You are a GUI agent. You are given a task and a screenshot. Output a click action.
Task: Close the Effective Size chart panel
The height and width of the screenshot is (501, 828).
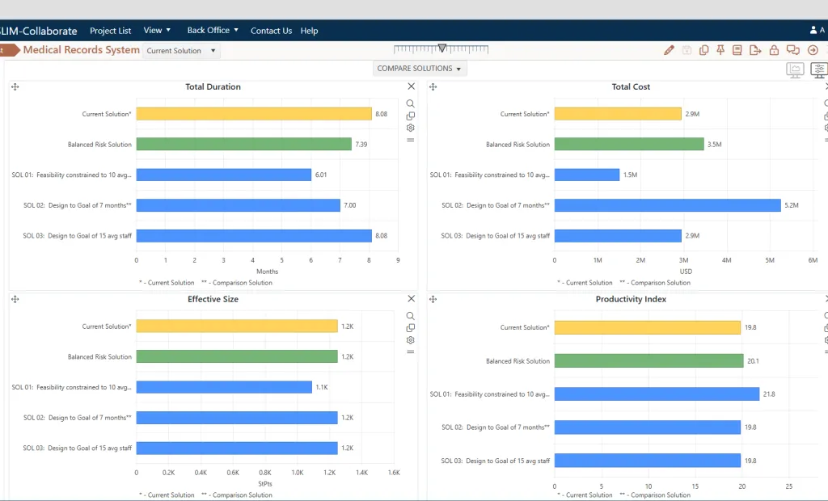411,298
